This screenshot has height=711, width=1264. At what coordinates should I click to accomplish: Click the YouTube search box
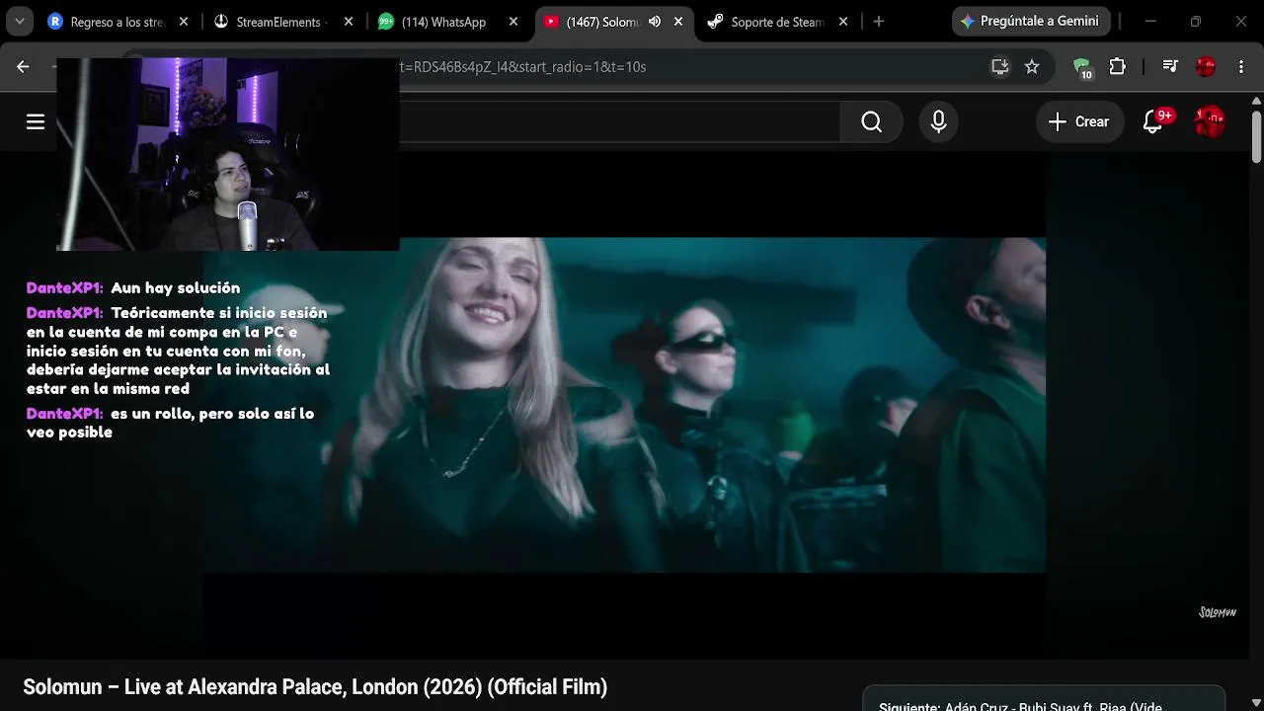click(x=620, y=121)
